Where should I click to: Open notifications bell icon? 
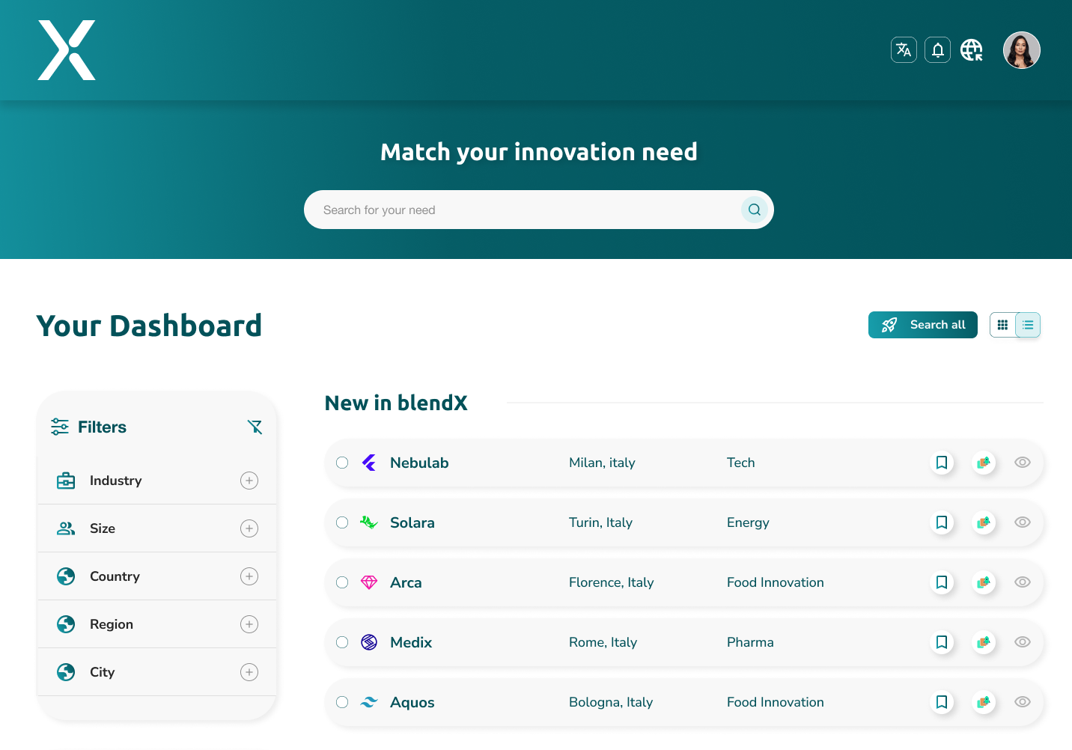(937, 50)
